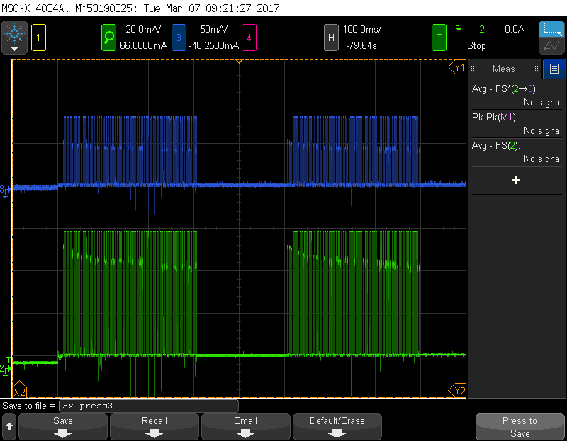Select the zoom box selection tool
567x441 pixels.
551,29
